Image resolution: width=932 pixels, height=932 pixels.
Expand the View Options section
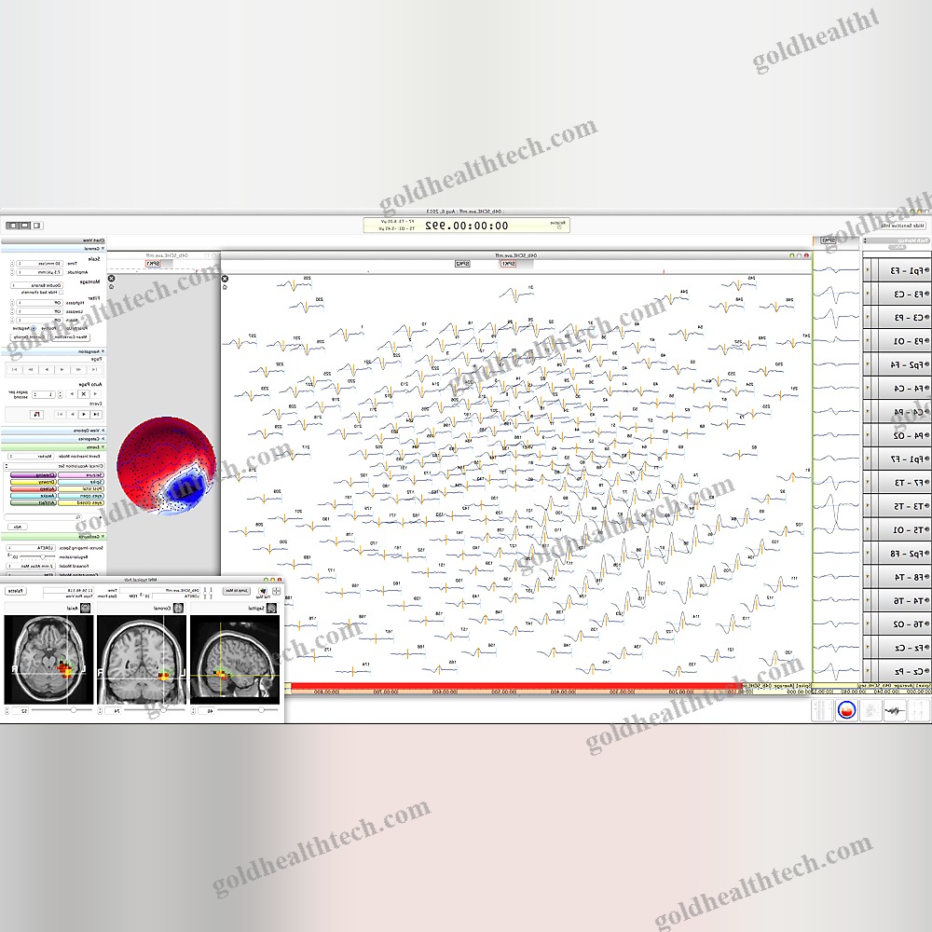(x=103, y=431)
